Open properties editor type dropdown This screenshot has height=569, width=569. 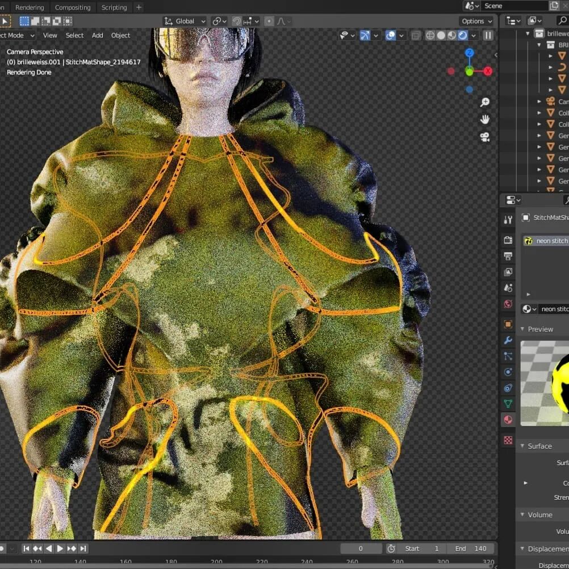point(513,200)
